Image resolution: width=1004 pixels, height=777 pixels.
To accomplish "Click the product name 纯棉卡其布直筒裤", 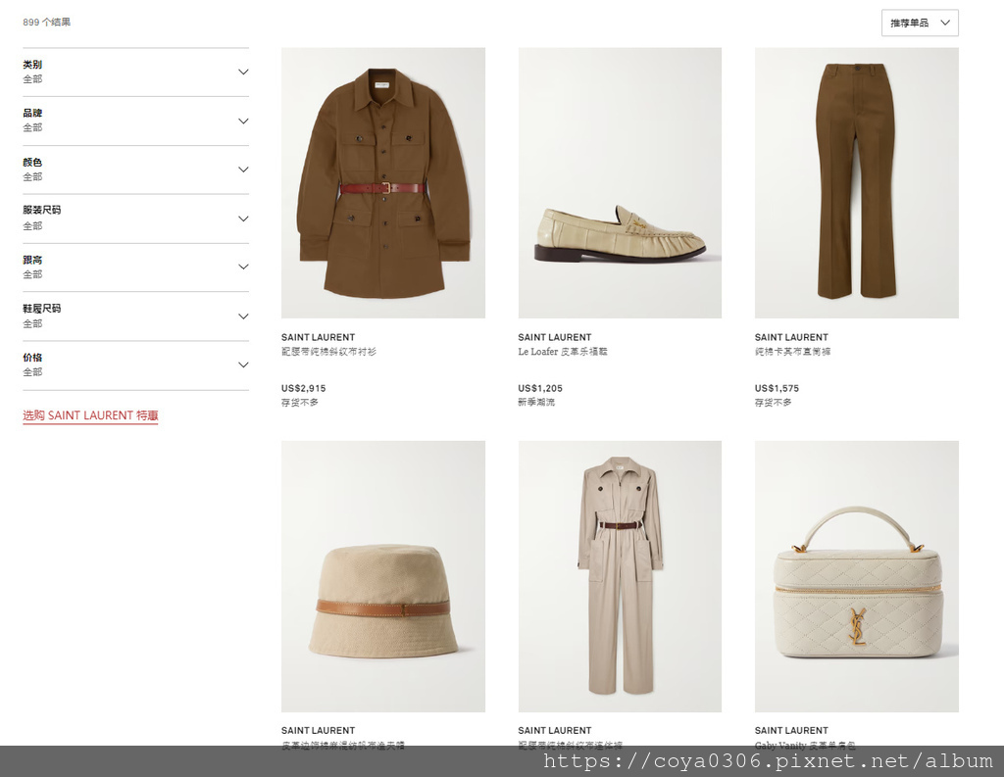I will (792, 352).
